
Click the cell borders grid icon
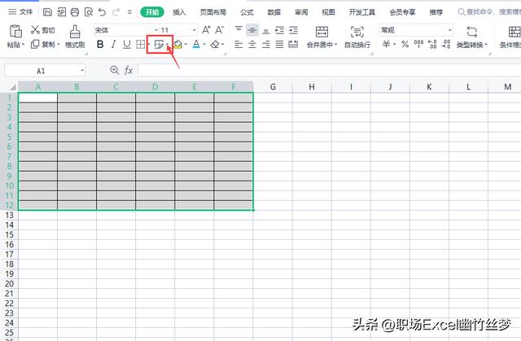[x=141, y=44]
